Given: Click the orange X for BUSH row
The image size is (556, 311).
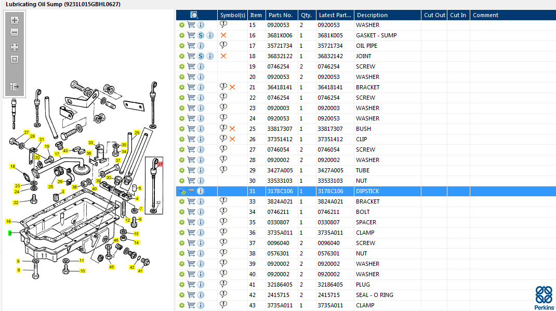Looking at the screenshot, I should click(232, 129).
